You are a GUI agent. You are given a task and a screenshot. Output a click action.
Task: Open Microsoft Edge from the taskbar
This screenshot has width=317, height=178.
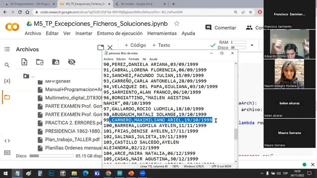pos(86,174)
